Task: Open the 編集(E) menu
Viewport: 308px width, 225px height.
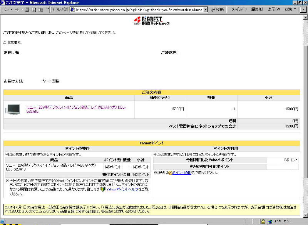Action: 257,10
